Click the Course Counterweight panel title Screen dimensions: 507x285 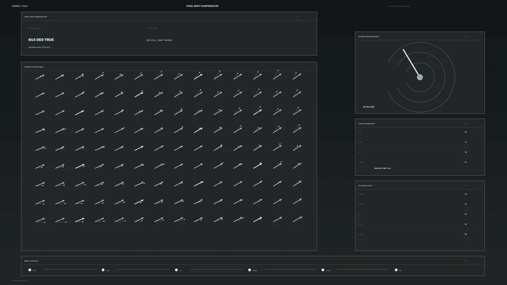point(369,36)
